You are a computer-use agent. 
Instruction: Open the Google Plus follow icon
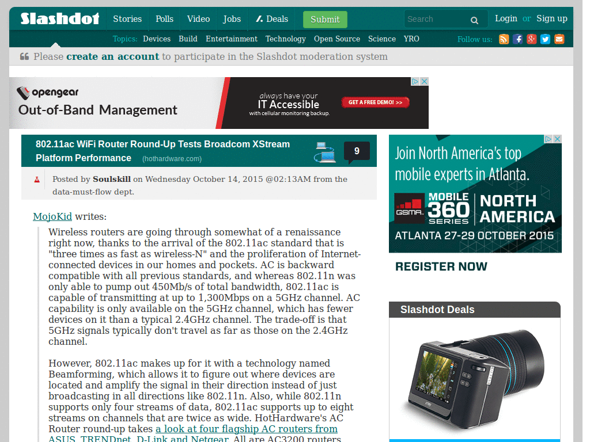point(531,39)
